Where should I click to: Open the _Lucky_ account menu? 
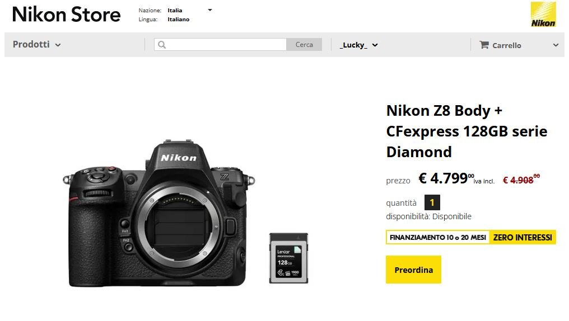358,45
